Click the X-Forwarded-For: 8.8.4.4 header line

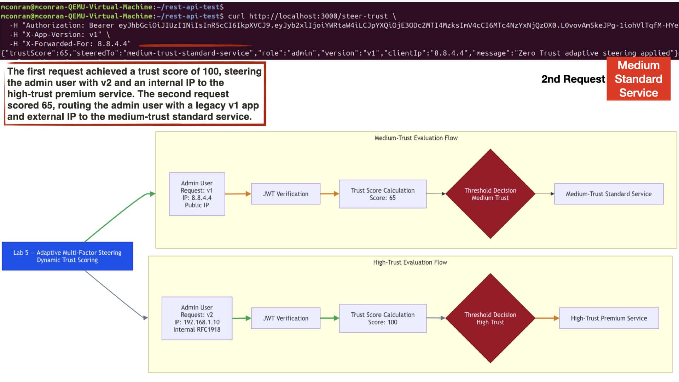70,44
